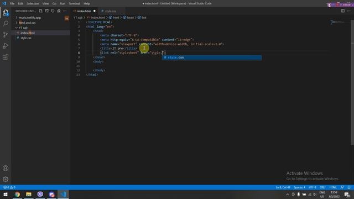The image size is (354, 199).
Task: Open editor more actions menu
Action: click(349, 11)
